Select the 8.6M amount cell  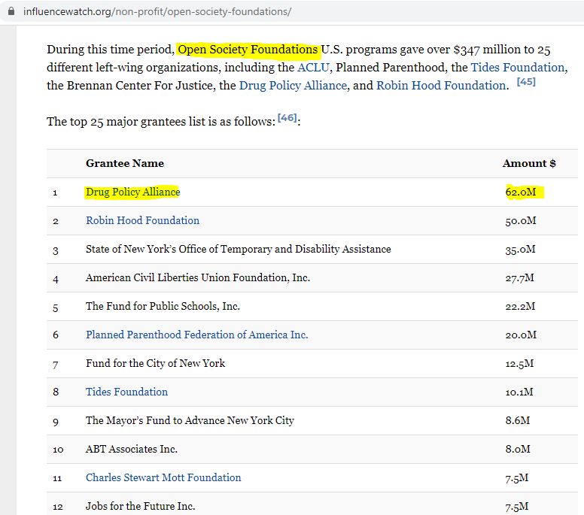point(518,420)
